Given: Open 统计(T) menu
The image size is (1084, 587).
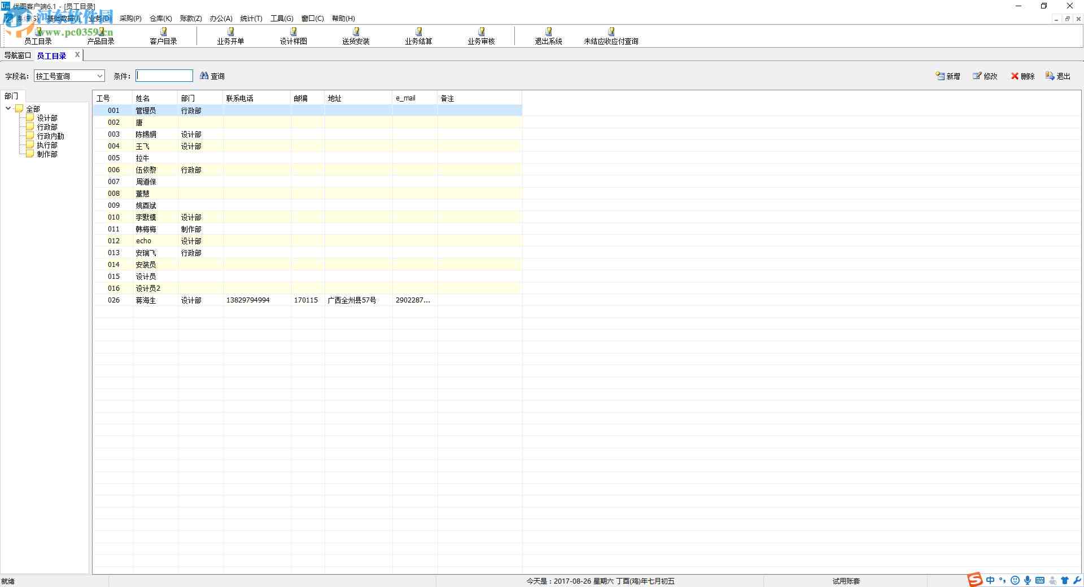Looking at the screenshot, I should [x=251, y=19].
